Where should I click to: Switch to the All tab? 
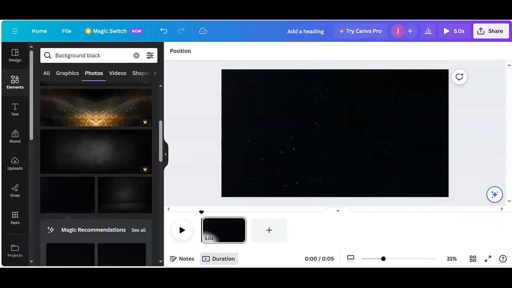tap(46, 73)
